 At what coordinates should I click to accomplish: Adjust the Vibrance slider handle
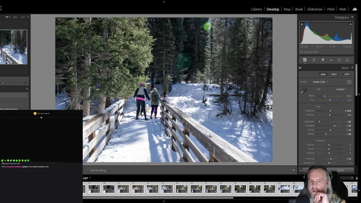click(331, 159)
